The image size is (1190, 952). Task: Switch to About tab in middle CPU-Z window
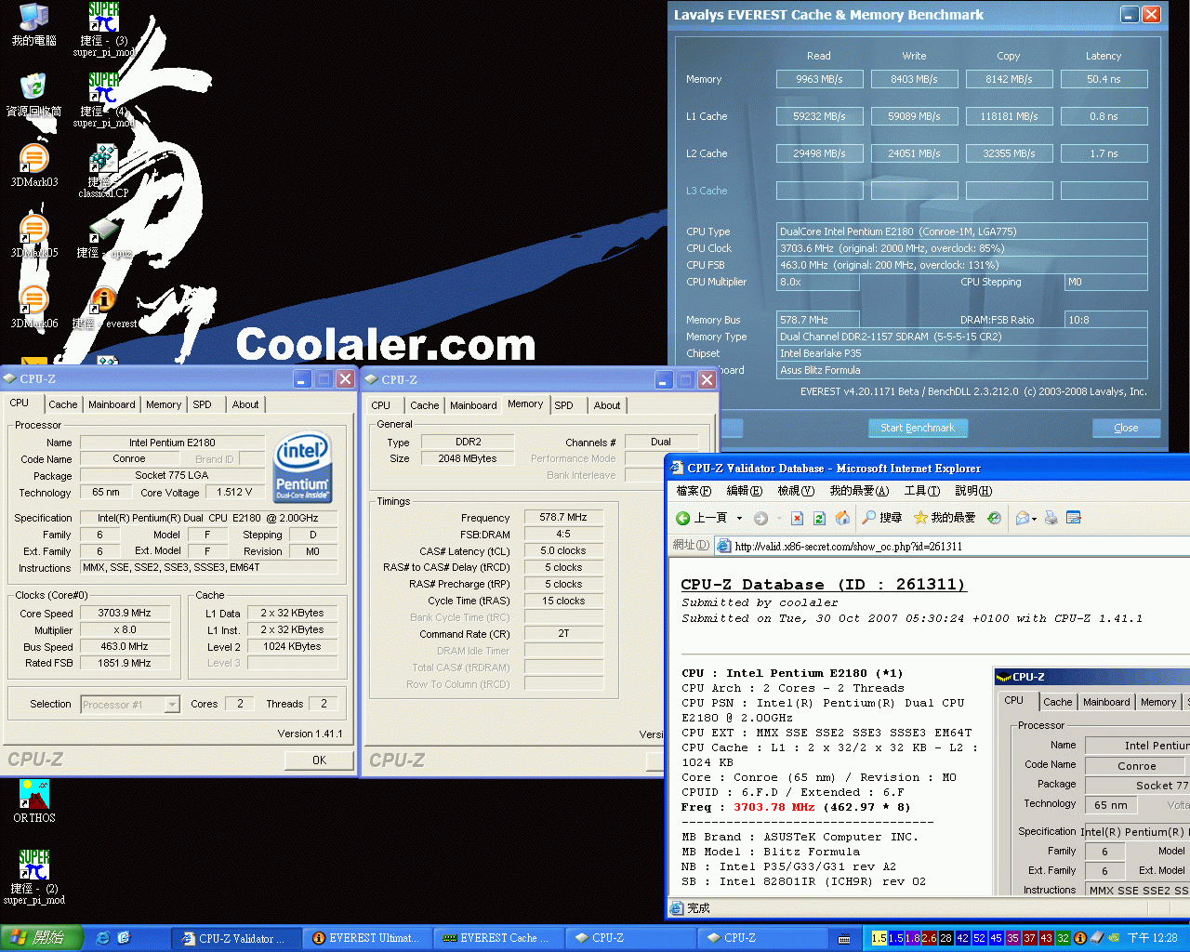pyautogui.click(x=607, y=405)
